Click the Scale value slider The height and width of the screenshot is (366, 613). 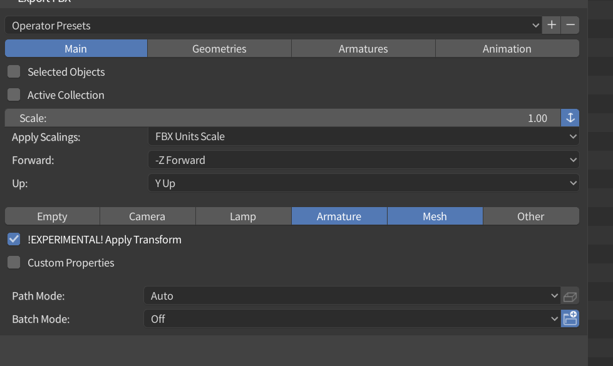[x=282, y=118]
